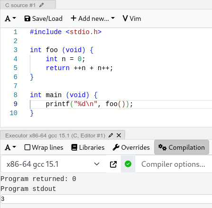Click the 'int foo (void) {' line

pos(62,50)
